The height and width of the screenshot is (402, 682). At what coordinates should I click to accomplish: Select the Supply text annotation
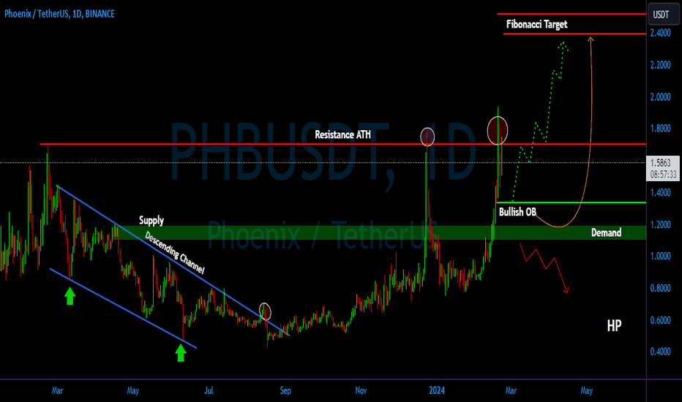point(151,220)
